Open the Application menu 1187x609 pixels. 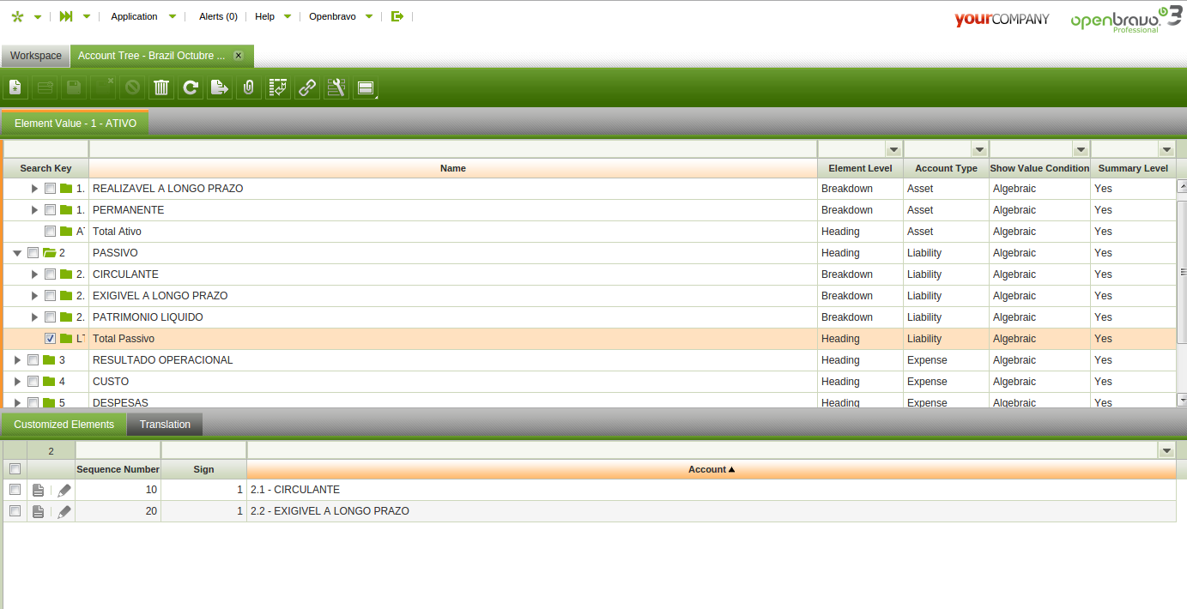pos(135,16)
